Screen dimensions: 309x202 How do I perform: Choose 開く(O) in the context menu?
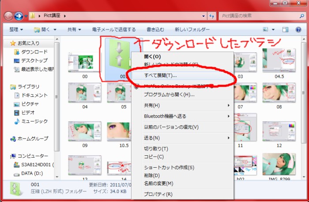(182, 57)
